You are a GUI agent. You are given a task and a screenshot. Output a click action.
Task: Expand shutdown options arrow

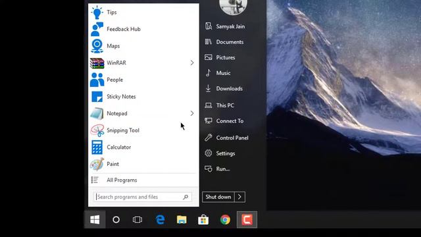point(239,197)
